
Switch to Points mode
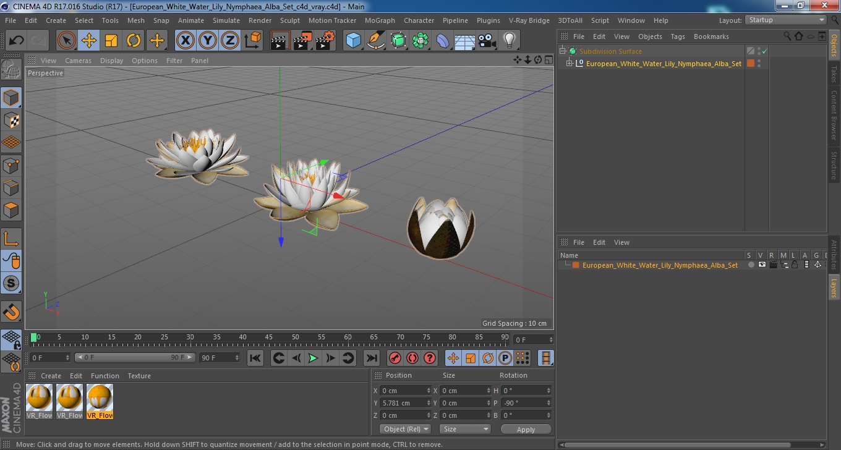11,165
